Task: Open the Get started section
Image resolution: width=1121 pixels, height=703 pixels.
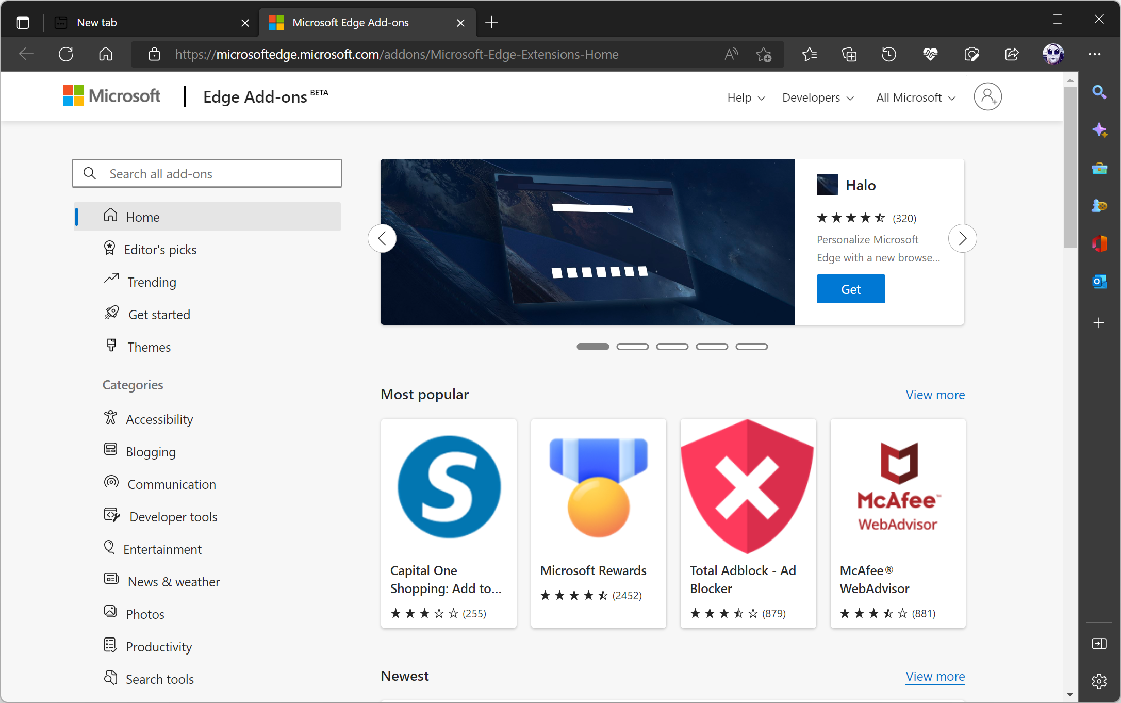Action: 147,315
